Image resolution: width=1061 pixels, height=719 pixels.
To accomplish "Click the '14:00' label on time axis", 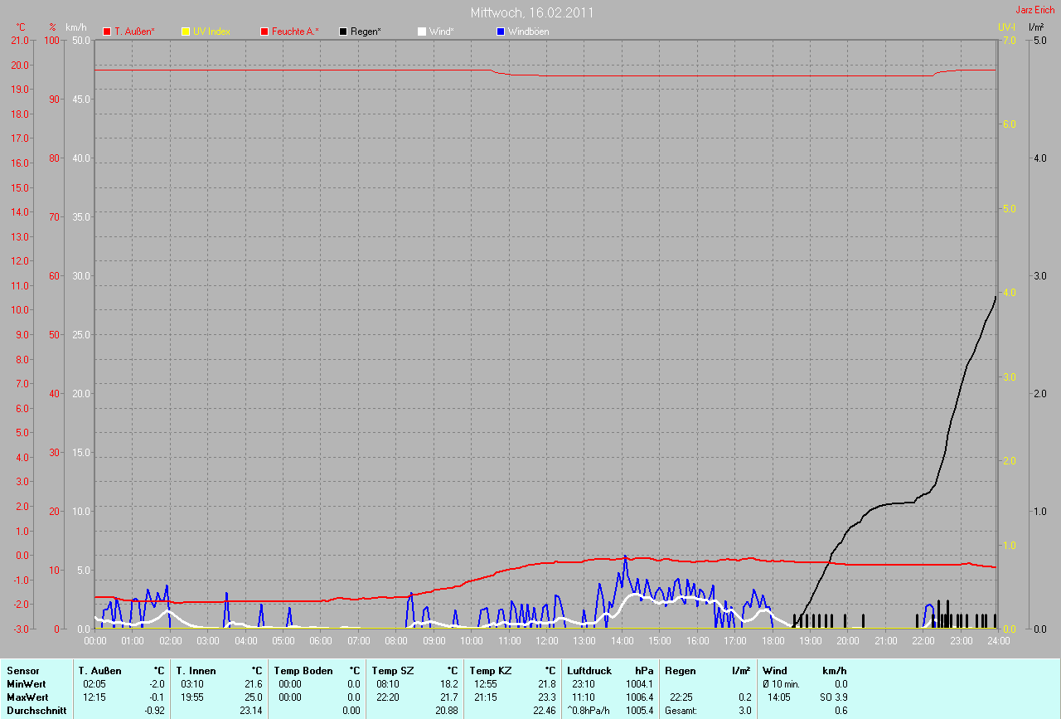I will pyautogui.click(x=622, y=641).
